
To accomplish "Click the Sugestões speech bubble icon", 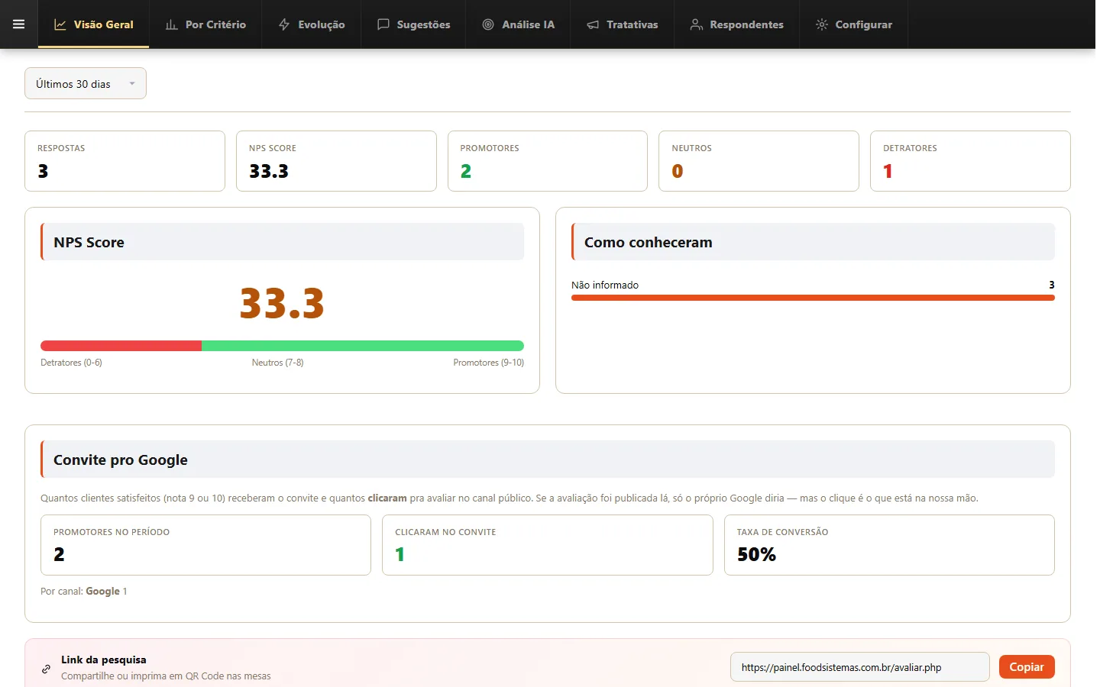I will (383, 24).
